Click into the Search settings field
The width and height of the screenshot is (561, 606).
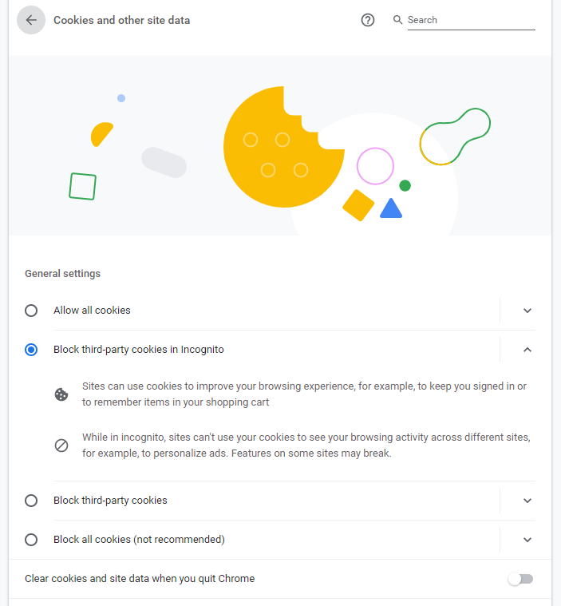[x=471, y=20]
